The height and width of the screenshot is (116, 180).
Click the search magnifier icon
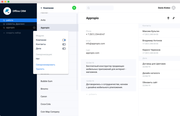click(89, 8)
